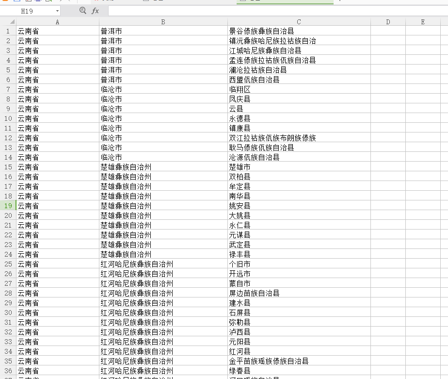448x379 pixels.
Task: Click cell 江城哈尼族彝族自治县
Action: click(299, 50)
